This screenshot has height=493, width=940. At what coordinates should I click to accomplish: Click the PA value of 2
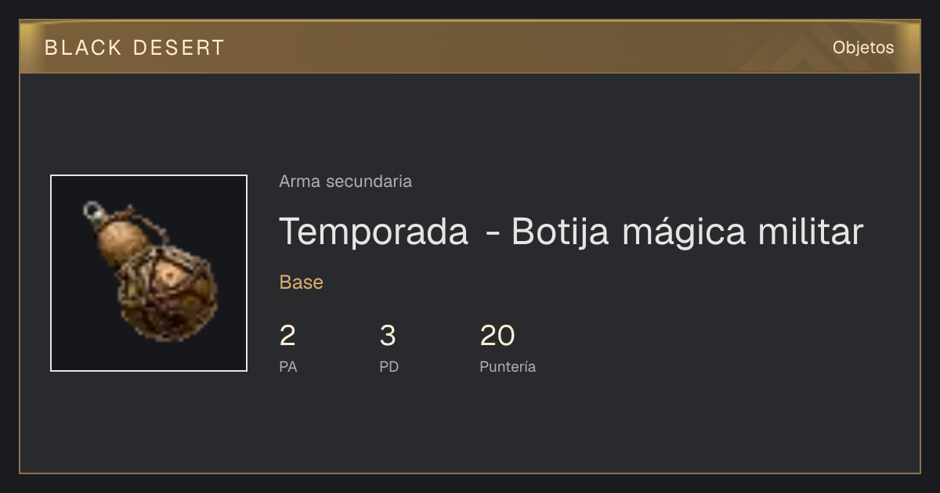[287, 336]
